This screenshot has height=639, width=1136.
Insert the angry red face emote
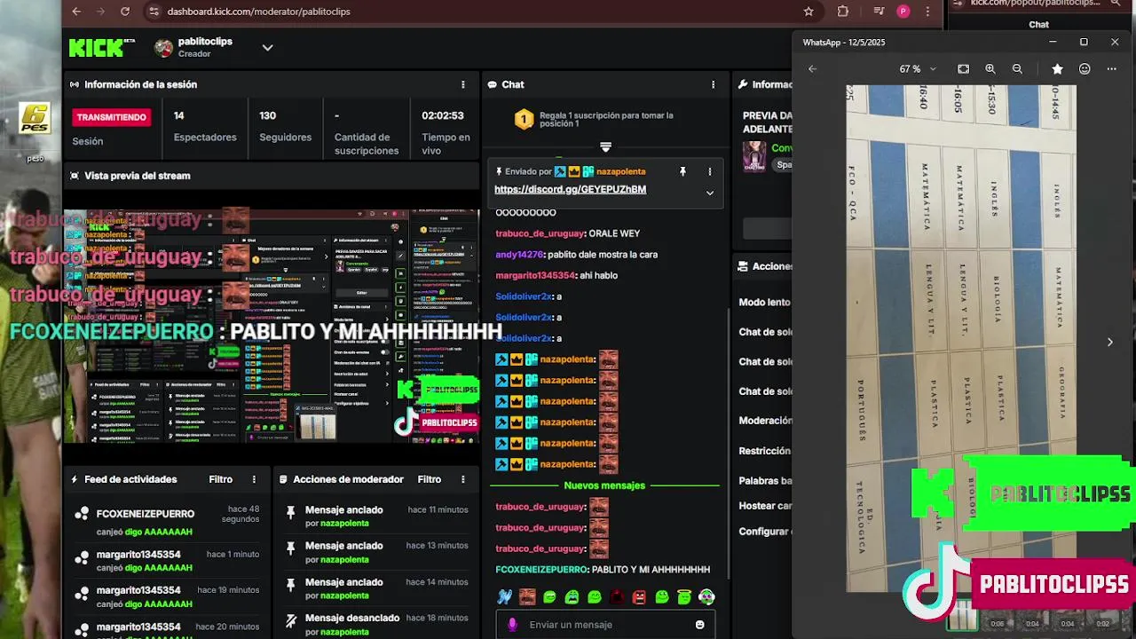point(639,597)
